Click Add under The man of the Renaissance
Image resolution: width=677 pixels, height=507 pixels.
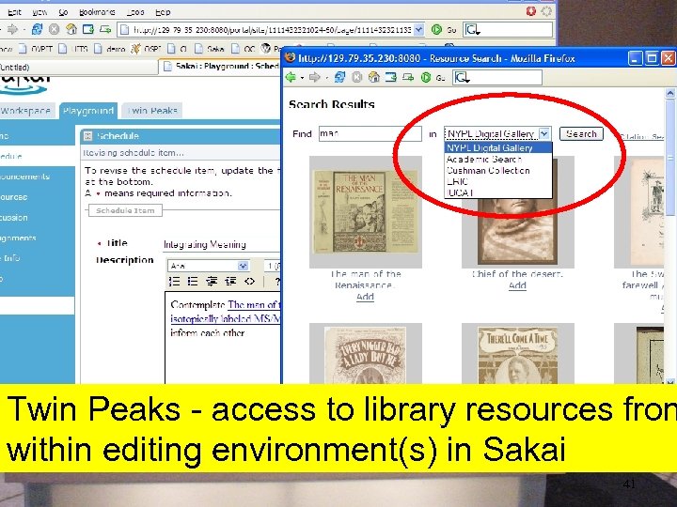point(365,297)
